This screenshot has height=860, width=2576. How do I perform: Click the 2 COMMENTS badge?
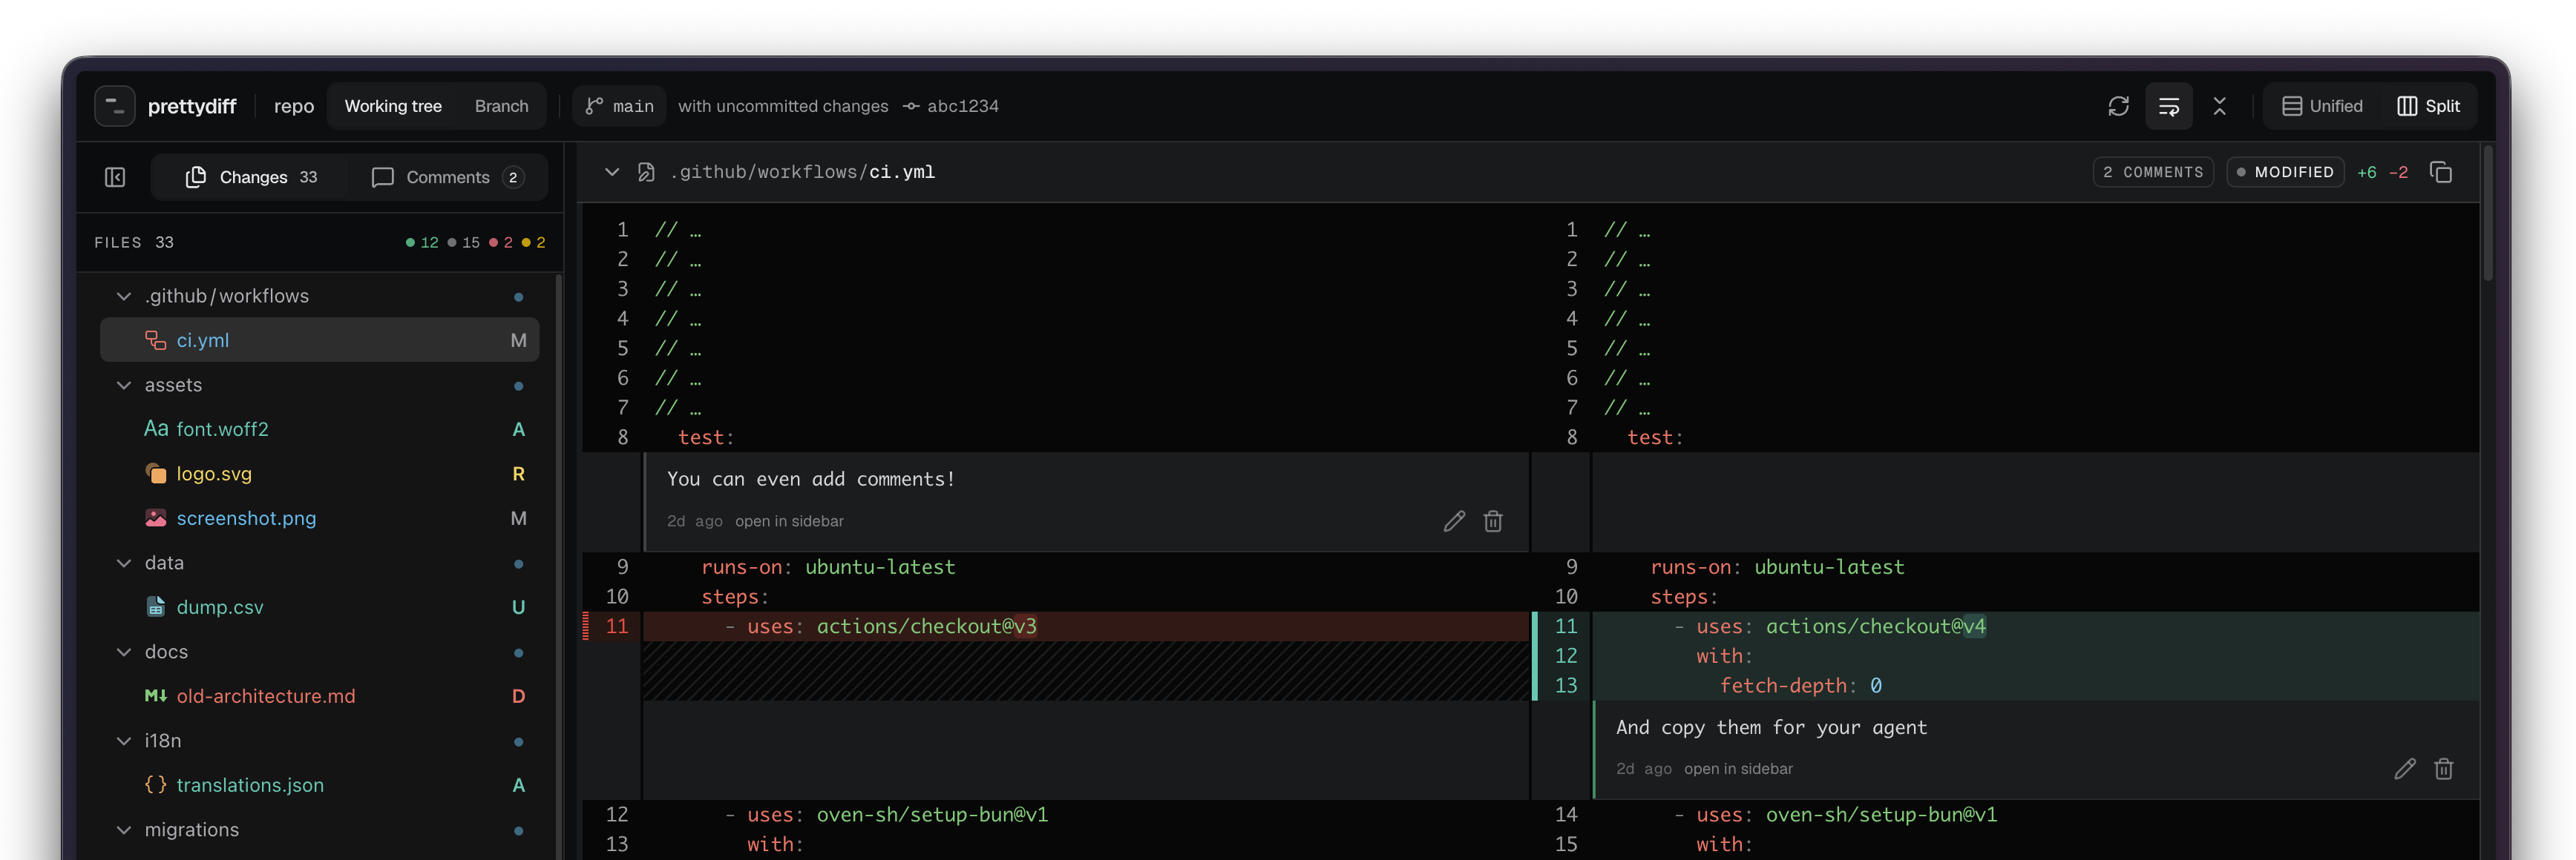pyautogui.click(x=2152, y=172)
